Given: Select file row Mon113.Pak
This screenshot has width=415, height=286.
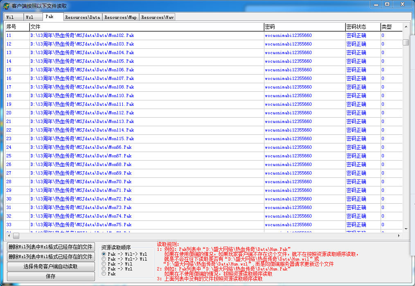Looking at the screenshot, I should coord(204,121).
